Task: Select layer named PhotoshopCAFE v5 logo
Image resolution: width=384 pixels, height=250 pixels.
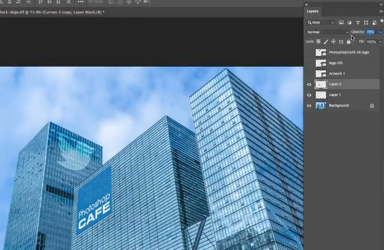Action: pos(349,52)
